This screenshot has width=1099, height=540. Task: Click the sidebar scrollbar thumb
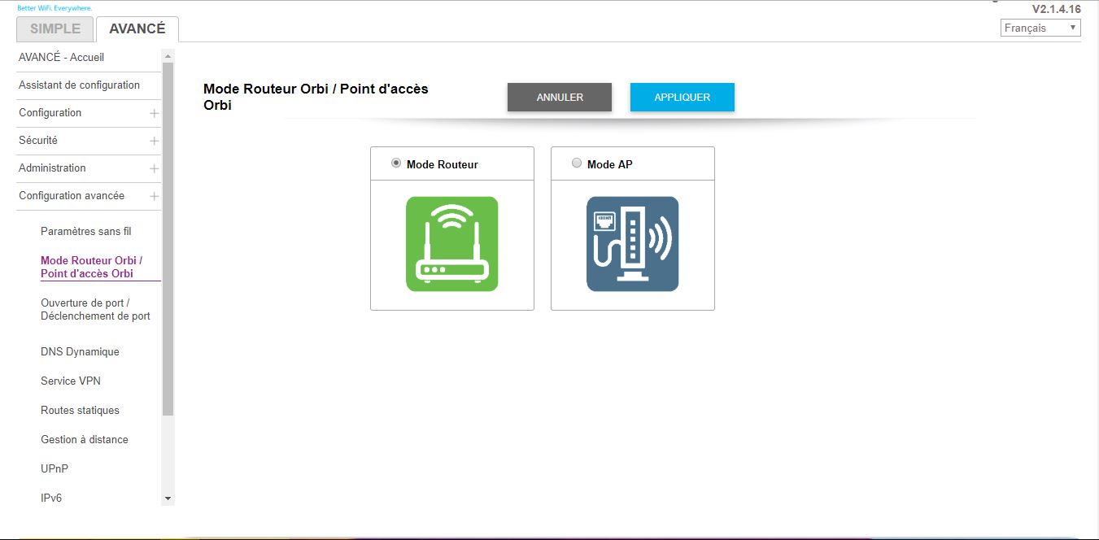point(168,238)
